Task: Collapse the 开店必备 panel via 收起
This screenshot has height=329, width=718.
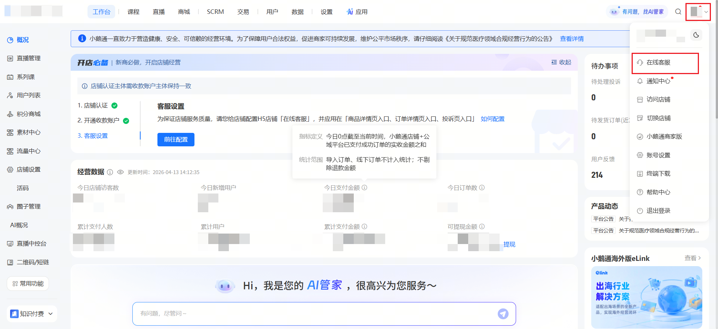Action: point(561,63)
